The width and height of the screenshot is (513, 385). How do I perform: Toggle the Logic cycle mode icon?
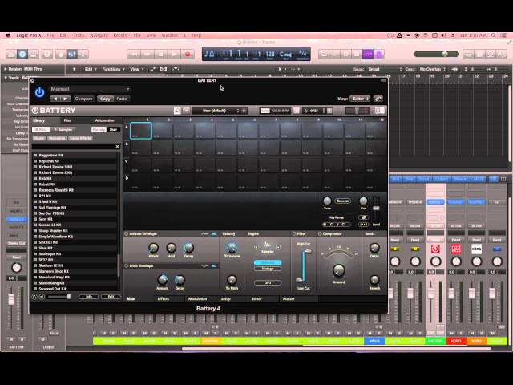[x=324, y=55]
